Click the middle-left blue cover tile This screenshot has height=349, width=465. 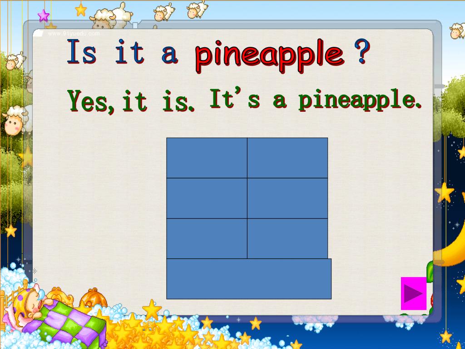tap(207, 198)
